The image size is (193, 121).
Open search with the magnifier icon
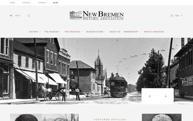29,15
